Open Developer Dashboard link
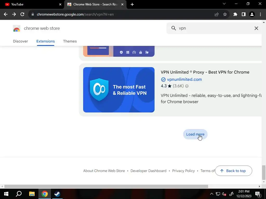The width and height of the screenshot is (266, 199). click(148, 171)
